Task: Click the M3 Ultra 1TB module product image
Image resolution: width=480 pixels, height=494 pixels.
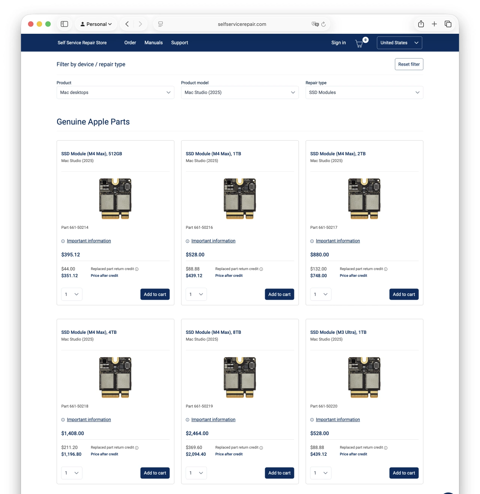Action: pyautogui.click(x=364, y=377)
